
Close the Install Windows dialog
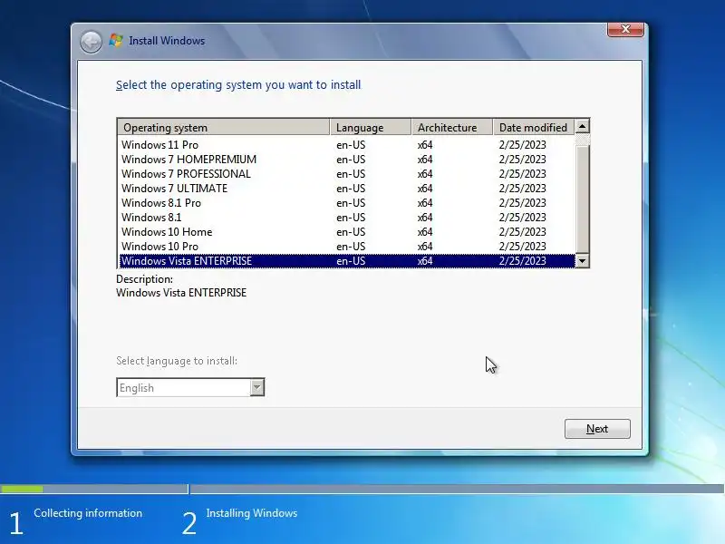coord(625,29)
